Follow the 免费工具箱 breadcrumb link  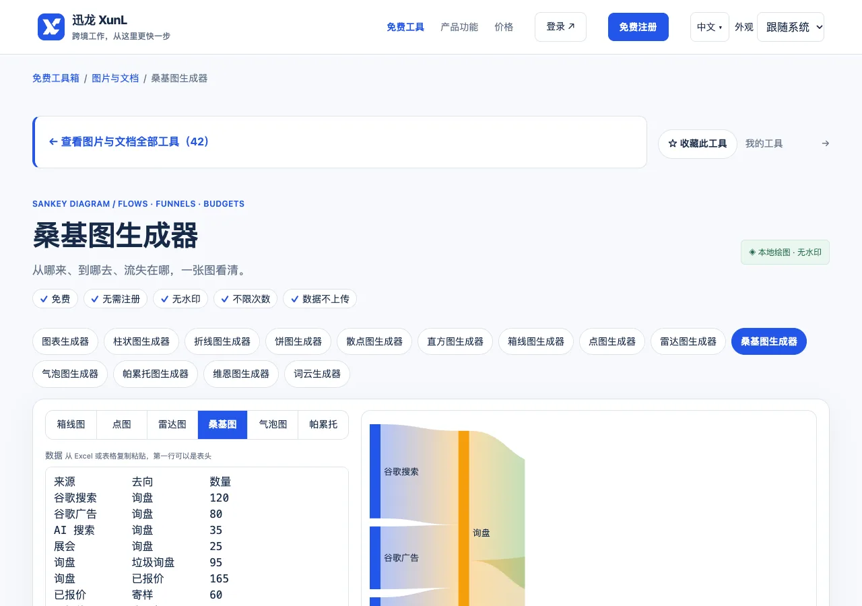[56, 78]
